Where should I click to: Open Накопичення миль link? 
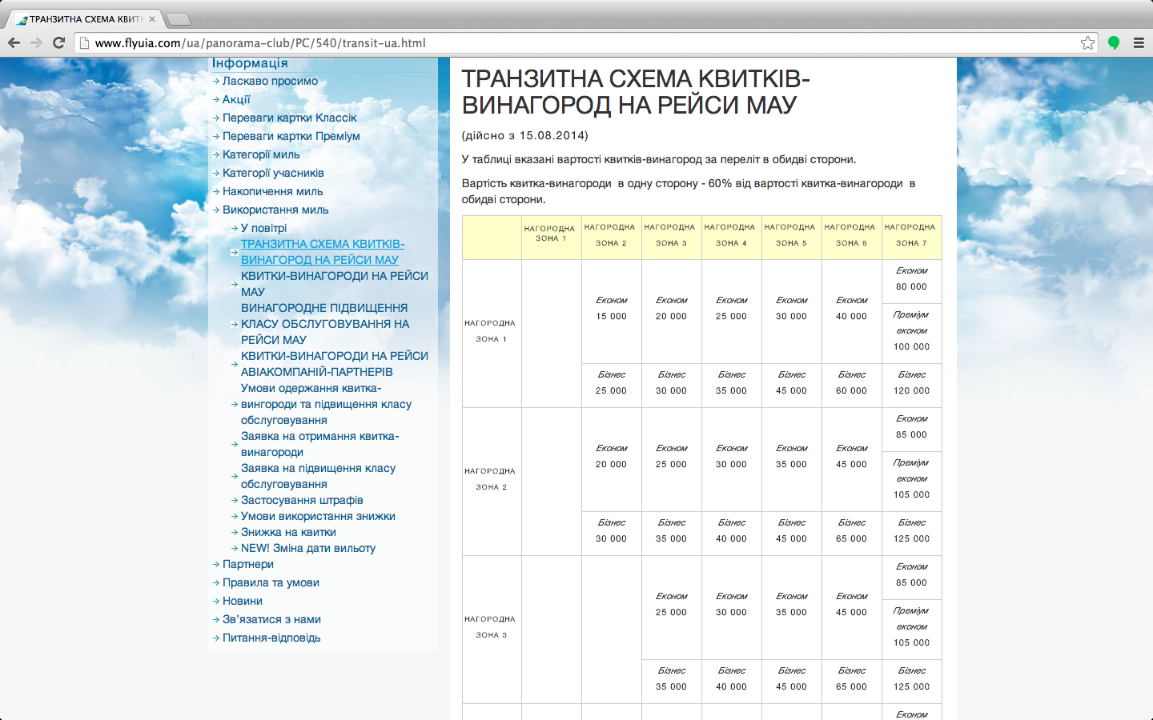tap(273, 191)
